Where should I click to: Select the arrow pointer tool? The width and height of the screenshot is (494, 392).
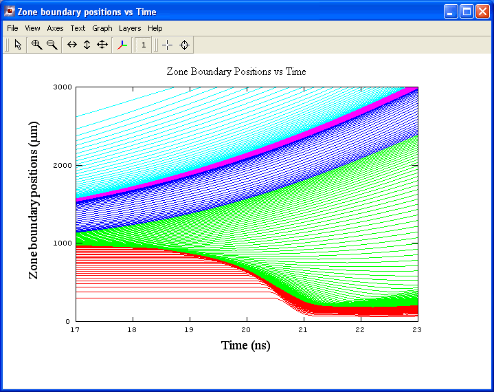[x=18, y=45]
